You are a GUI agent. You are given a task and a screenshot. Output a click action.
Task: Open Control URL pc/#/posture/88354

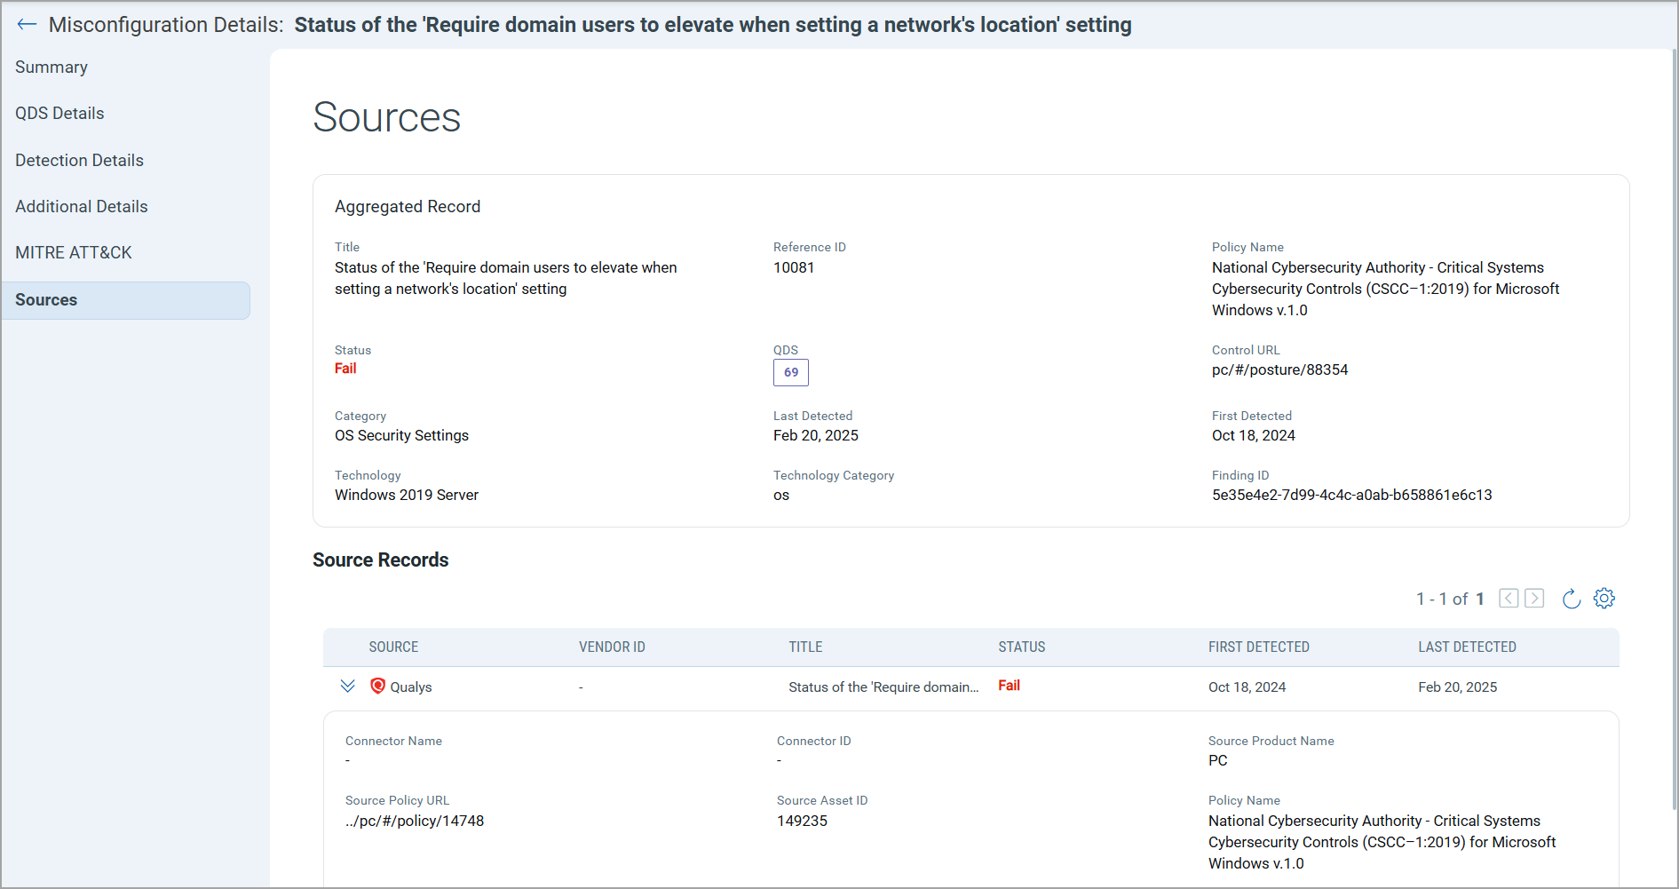(x=1279, y=370)
